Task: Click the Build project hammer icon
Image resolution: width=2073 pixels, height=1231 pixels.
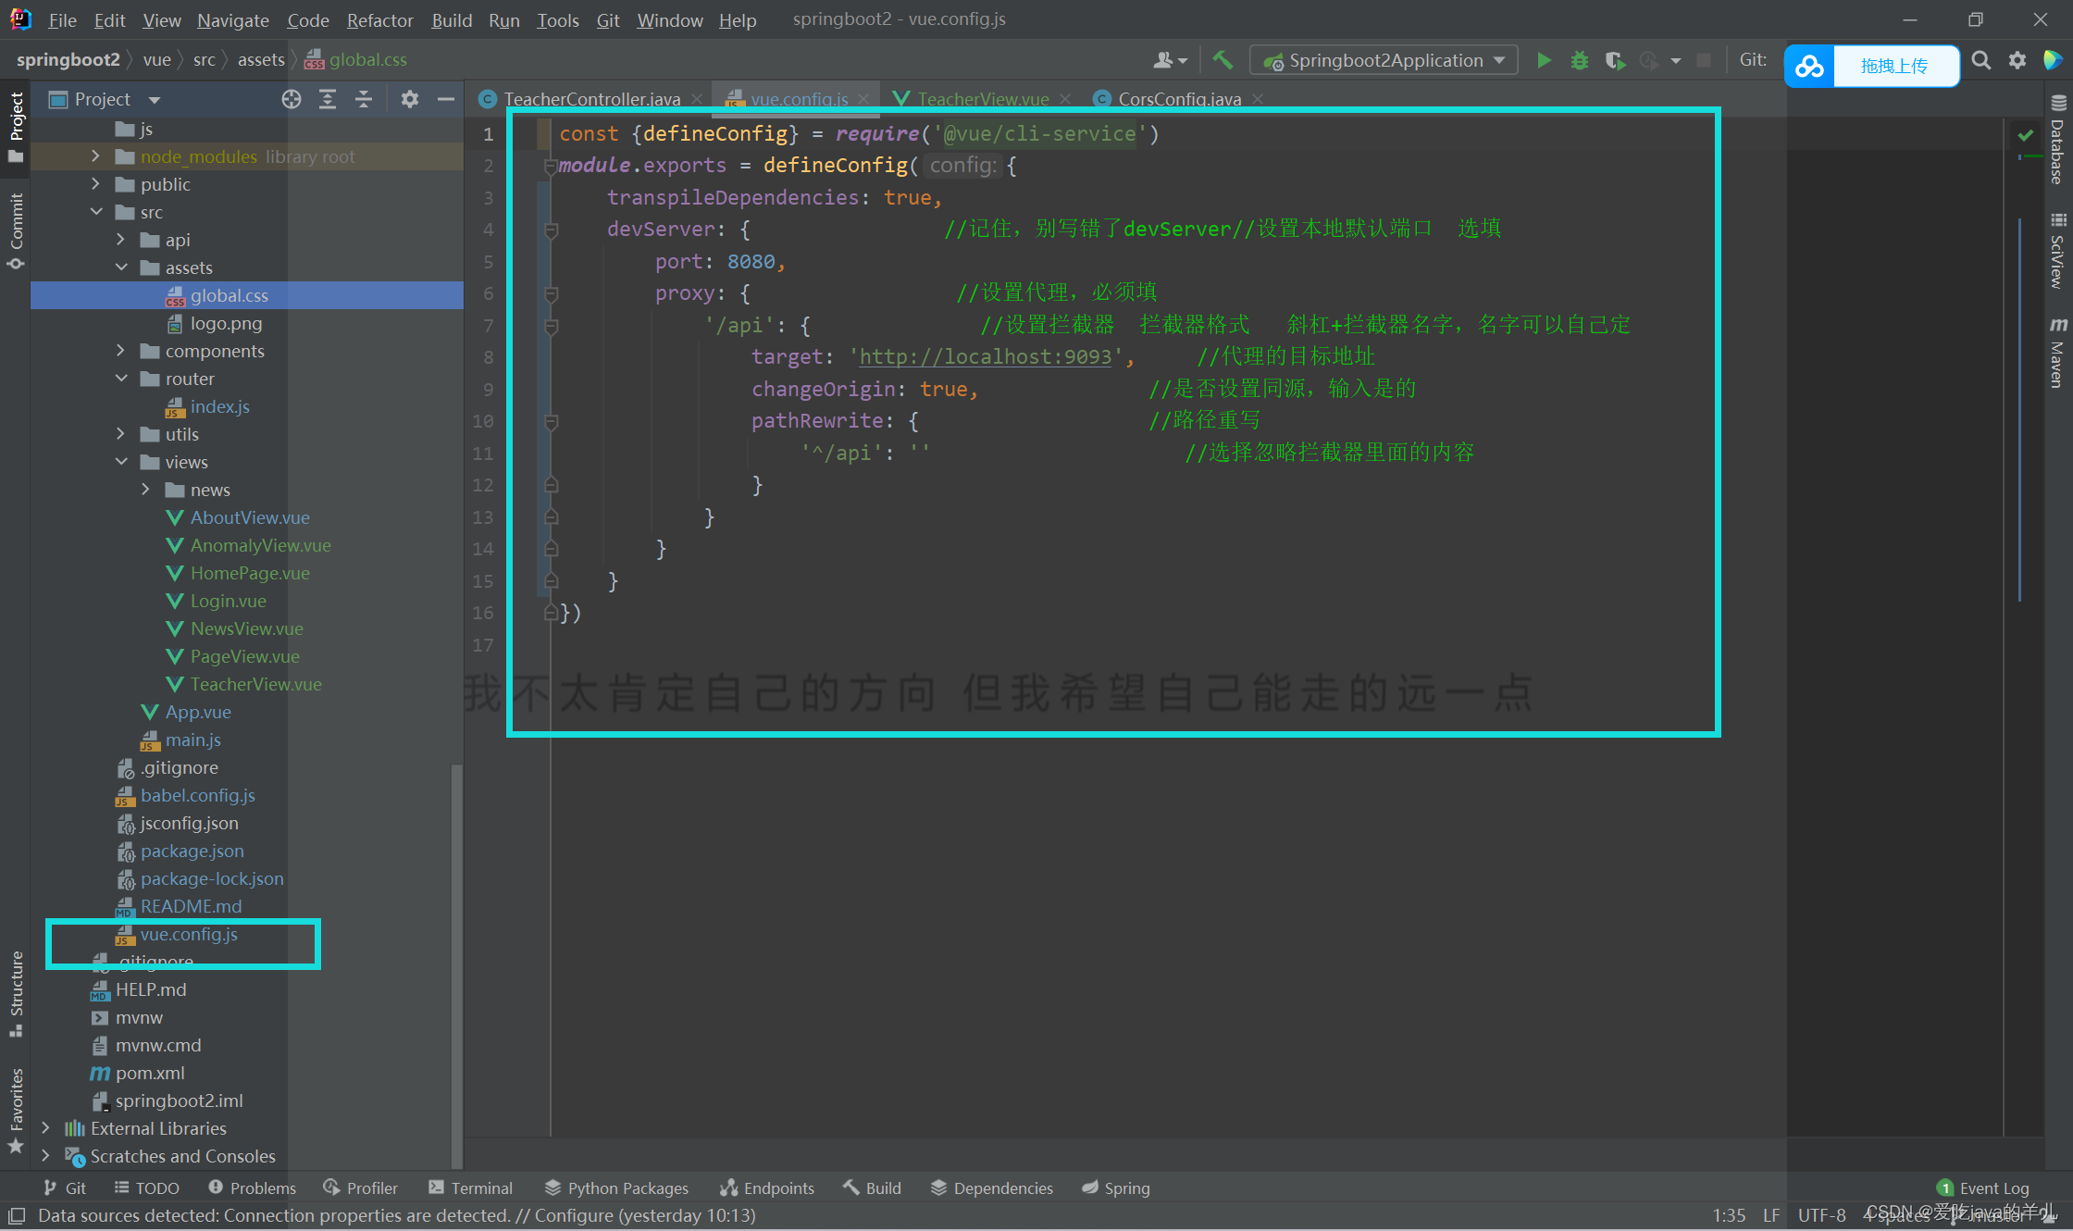Action: pyautogui.click(x=1223, y=61)
